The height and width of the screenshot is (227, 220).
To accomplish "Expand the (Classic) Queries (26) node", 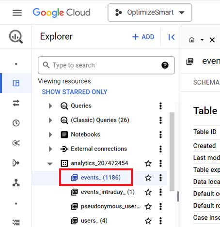I will [x=50, y=120].
